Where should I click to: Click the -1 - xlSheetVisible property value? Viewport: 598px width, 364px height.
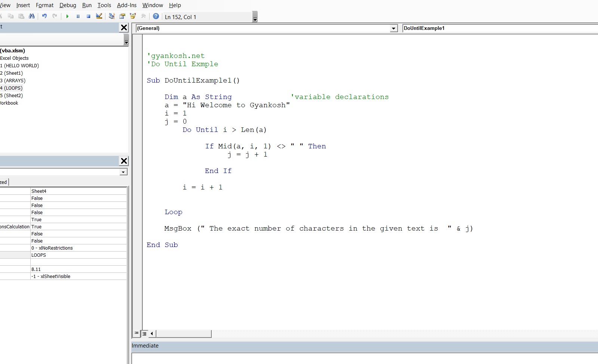[79, 276]
